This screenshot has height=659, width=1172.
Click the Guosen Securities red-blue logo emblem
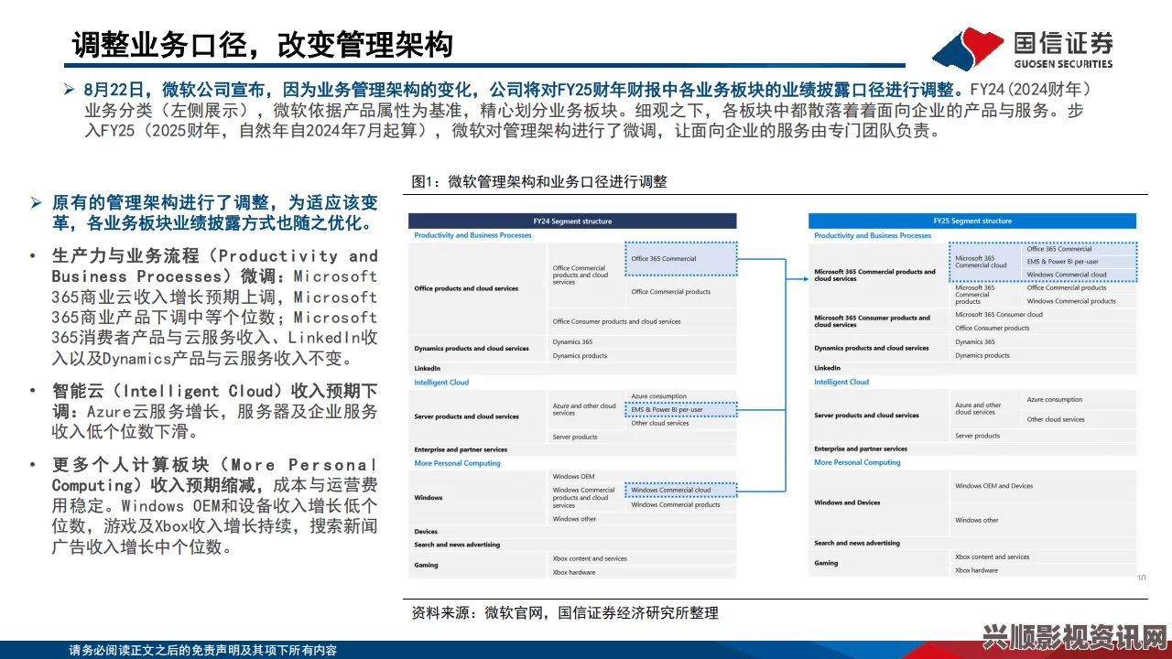[x=968, y=49]
